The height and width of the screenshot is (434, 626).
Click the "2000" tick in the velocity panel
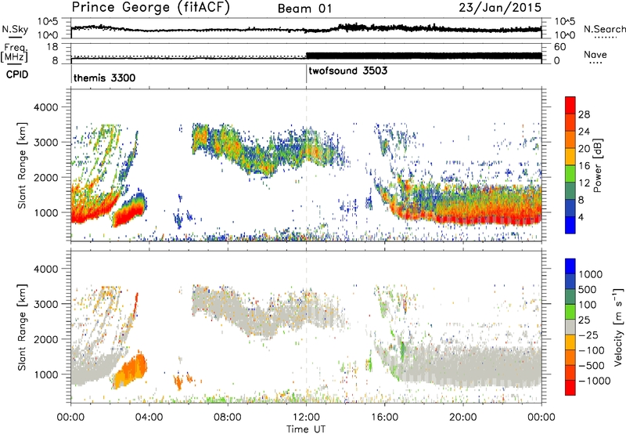(x=45, y=340)
